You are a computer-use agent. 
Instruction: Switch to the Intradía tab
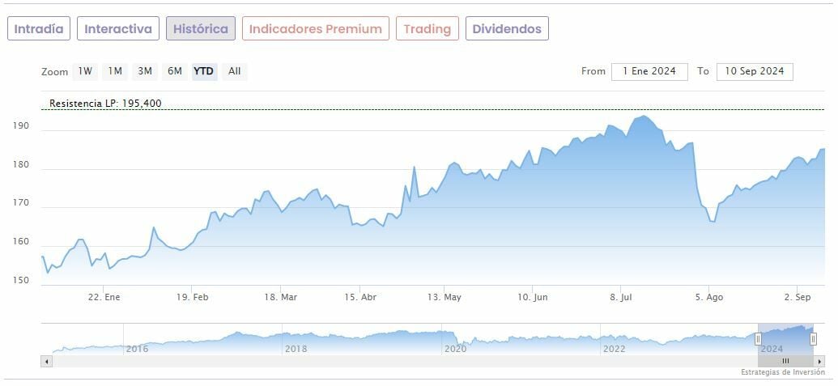pos(39,29)
